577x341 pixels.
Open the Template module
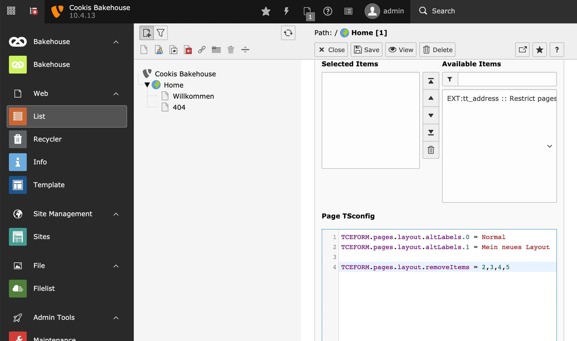coord(49,185)
